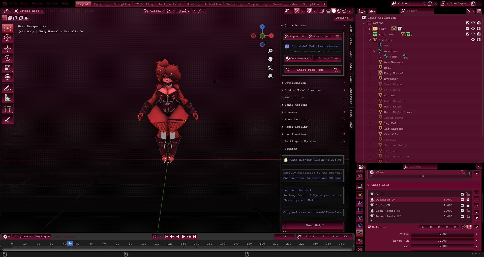Open the Playback dropdown menu
This screenshot has height=257, width=484.
[x=23, y=237]
